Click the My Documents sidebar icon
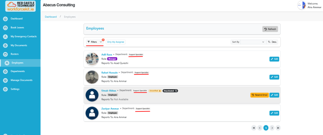This screenshot has width=323, height=135. [5, 45]
